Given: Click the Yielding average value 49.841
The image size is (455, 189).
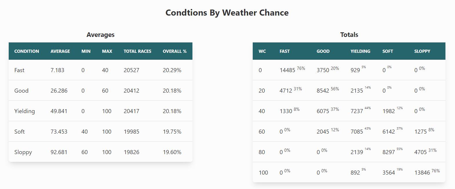Looking at the screenshot, I should (x=59, y=111).
